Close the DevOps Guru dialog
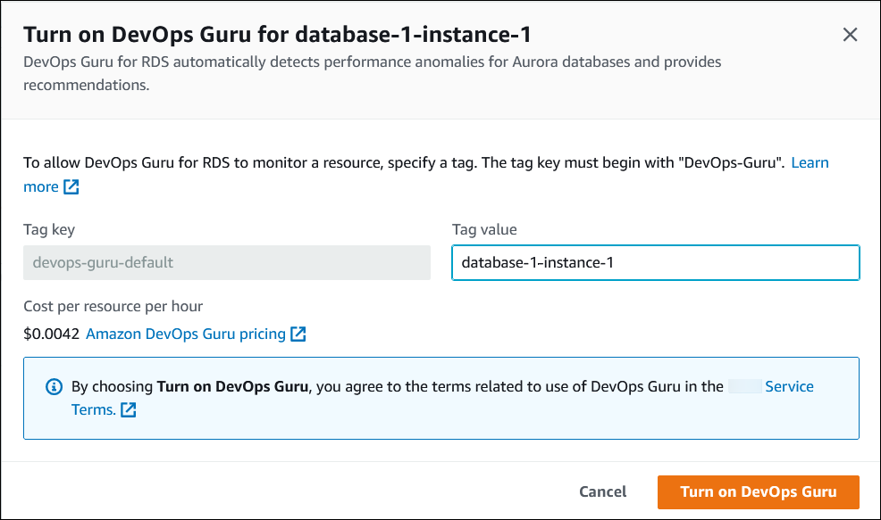Viewport: 881px width, 520px height. (x=850, y=35)
